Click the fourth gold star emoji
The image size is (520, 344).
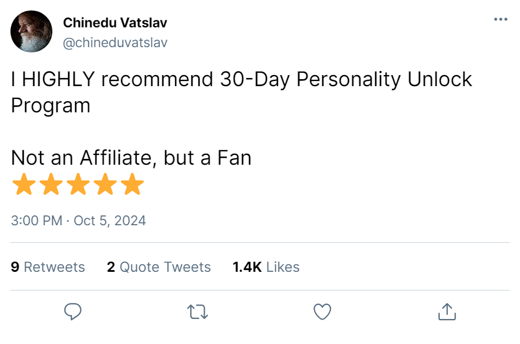[x=106, y=185]
